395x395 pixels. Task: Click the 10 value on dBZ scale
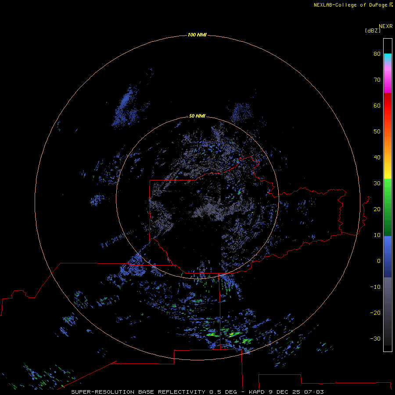pyautogui.click(x=377, y=235)
